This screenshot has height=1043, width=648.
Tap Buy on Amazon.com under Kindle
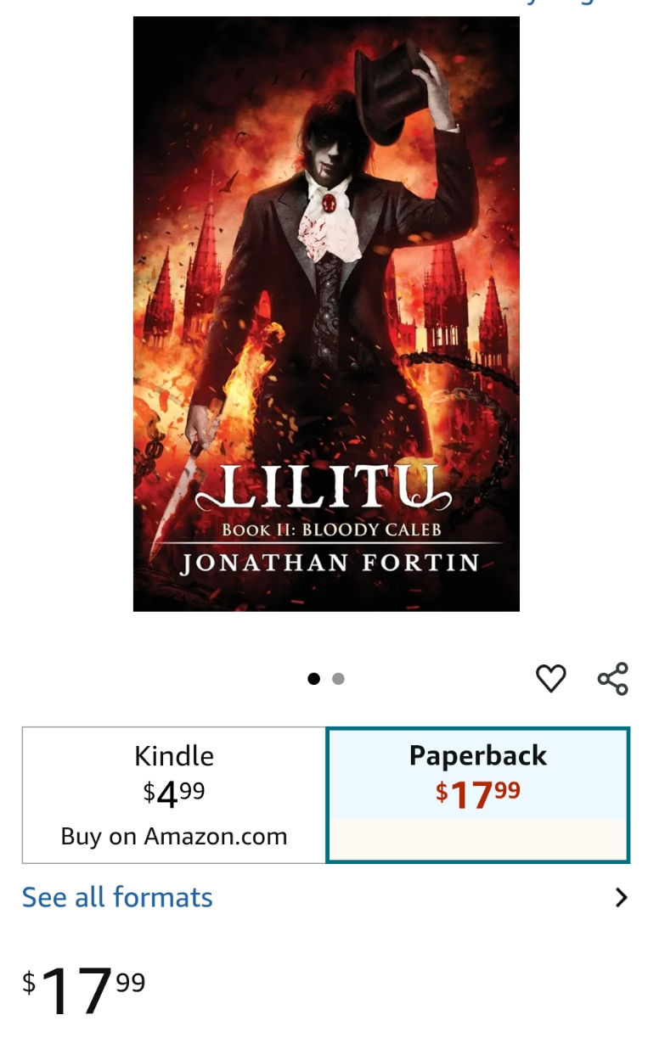click(x=174, y=837)
